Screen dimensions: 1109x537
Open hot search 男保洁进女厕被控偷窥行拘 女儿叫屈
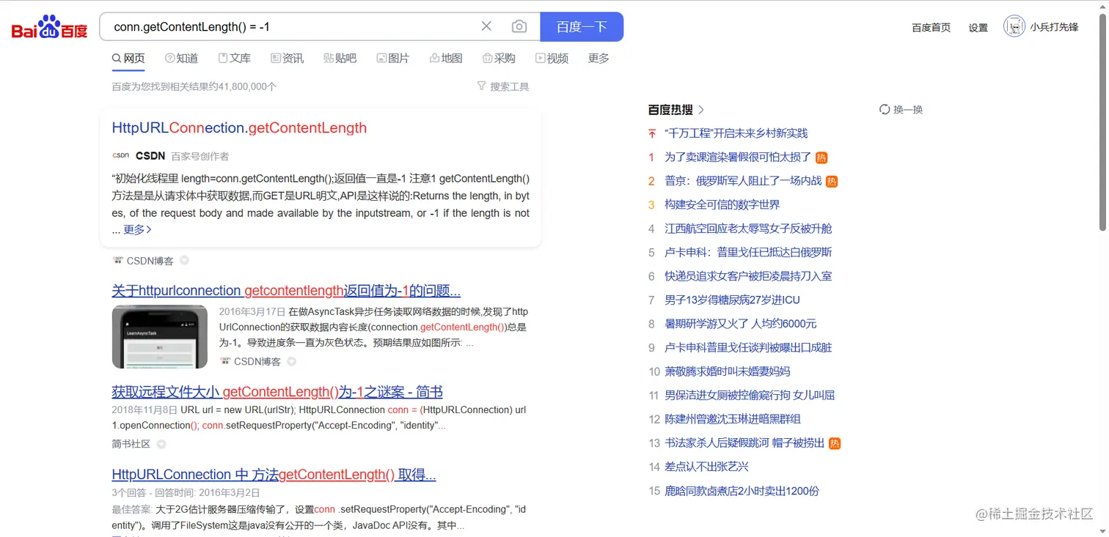coord(750,396)
